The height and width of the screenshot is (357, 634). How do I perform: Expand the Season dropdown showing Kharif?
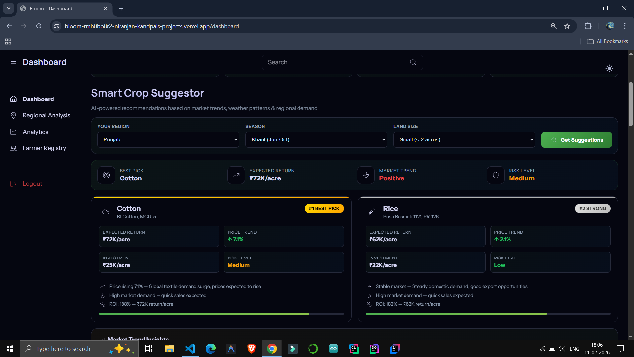point(316,139)
